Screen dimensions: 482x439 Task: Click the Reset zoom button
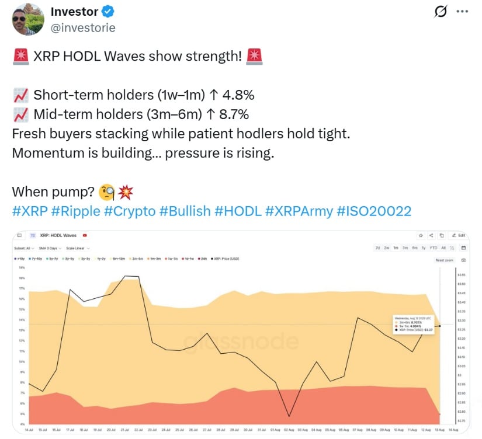tap(444, 260)
